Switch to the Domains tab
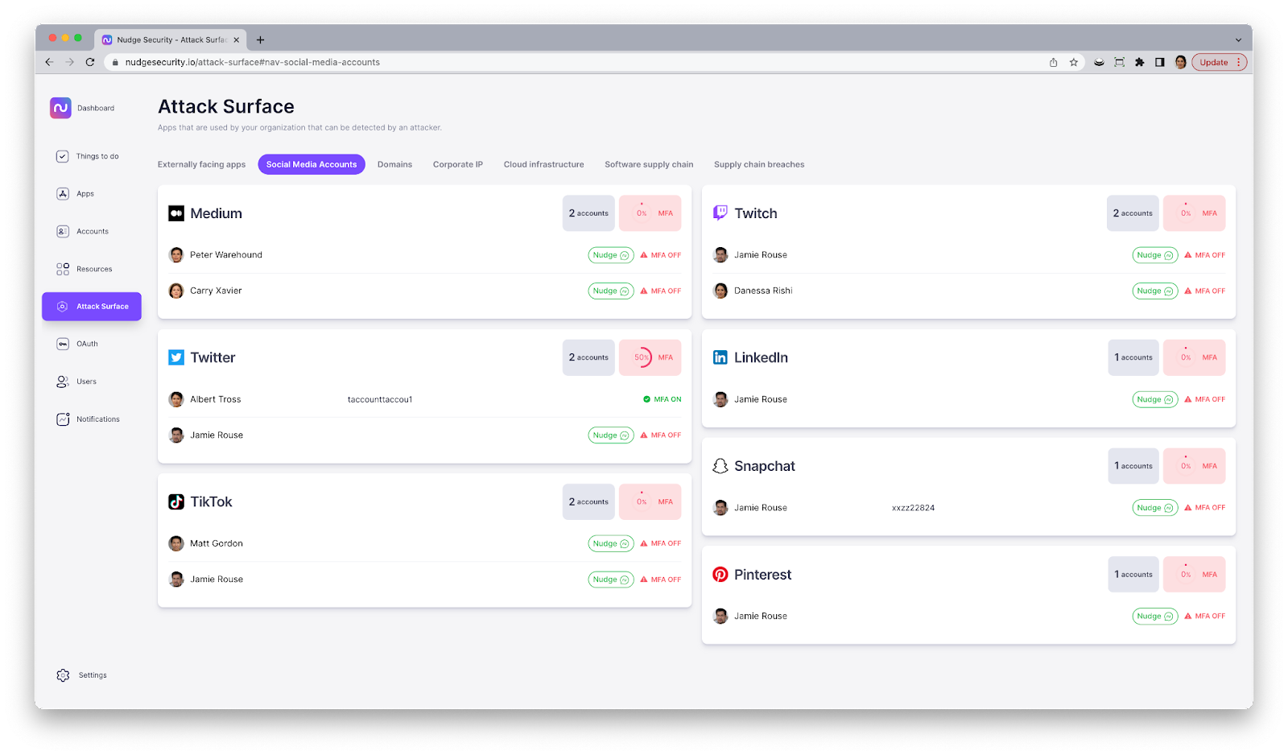1288x755 pixels. pyautogui.click(x=394, y=164)
